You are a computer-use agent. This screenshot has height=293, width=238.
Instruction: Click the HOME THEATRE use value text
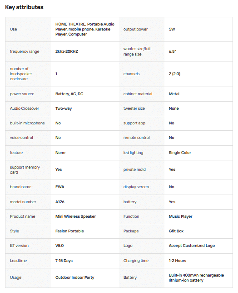pyautogui.click(x=85, y=29)
